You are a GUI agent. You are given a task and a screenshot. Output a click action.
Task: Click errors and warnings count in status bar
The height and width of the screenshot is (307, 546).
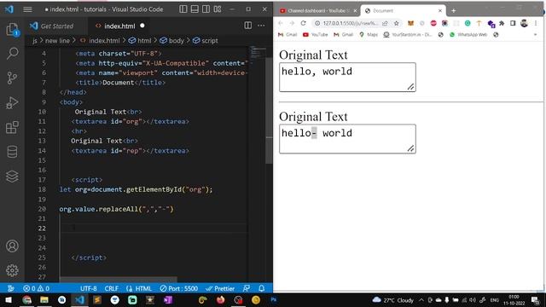click(36, 288)
